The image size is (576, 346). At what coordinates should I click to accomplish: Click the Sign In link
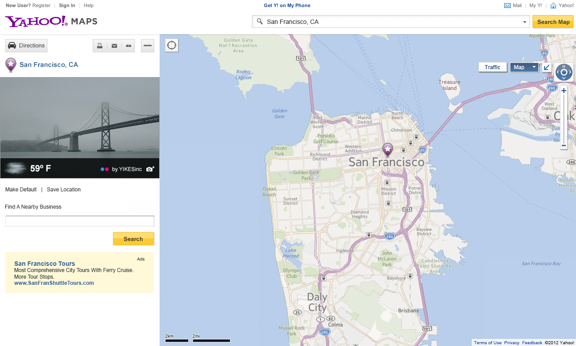[x=67, y=5]
